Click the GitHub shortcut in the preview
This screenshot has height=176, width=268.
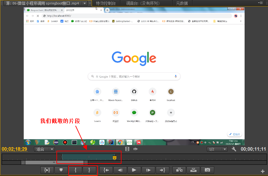tap(134, 94)
